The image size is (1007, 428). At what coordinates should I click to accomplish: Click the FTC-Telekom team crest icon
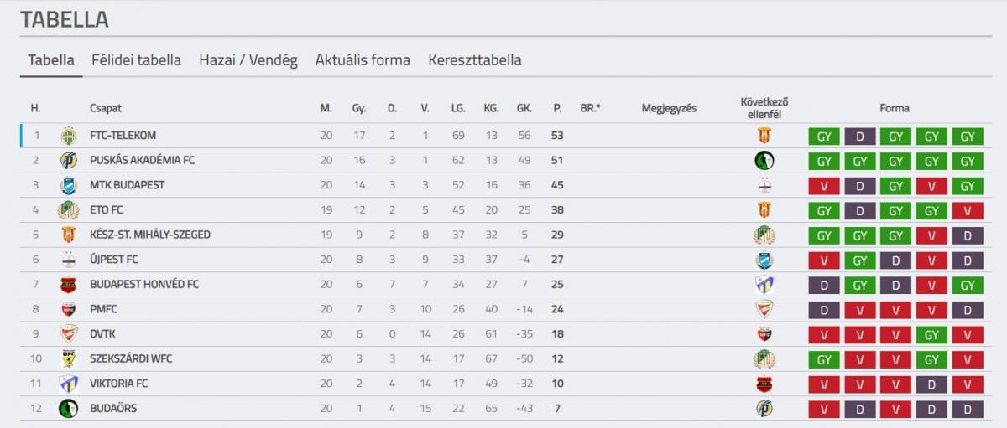(68, 136)
